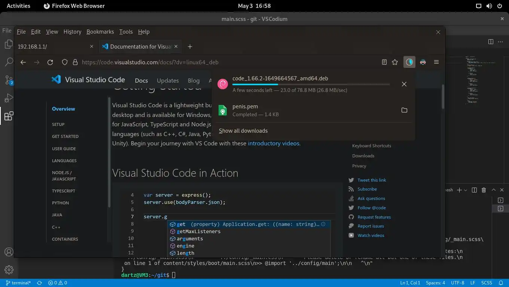
Task: Click the .deb download progress bar
Action: click(311, 84)
